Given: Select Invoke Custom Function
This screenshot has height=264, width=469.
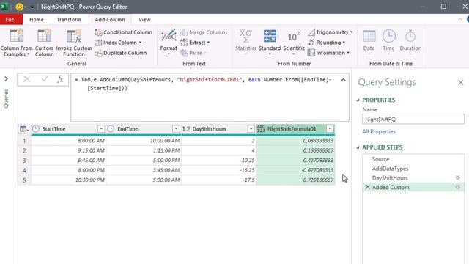Looking at the screenshot, I should tap(74, 43).
